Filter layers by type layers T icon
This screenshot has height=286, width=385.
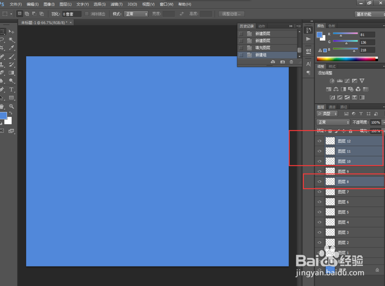pyautogui.click(x=361, y=114)
